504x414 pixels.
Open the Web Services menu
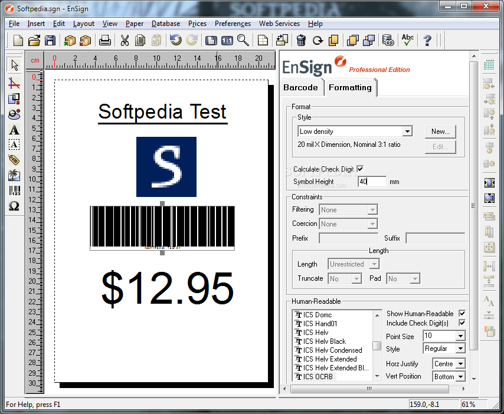click(x=279, y=24)
